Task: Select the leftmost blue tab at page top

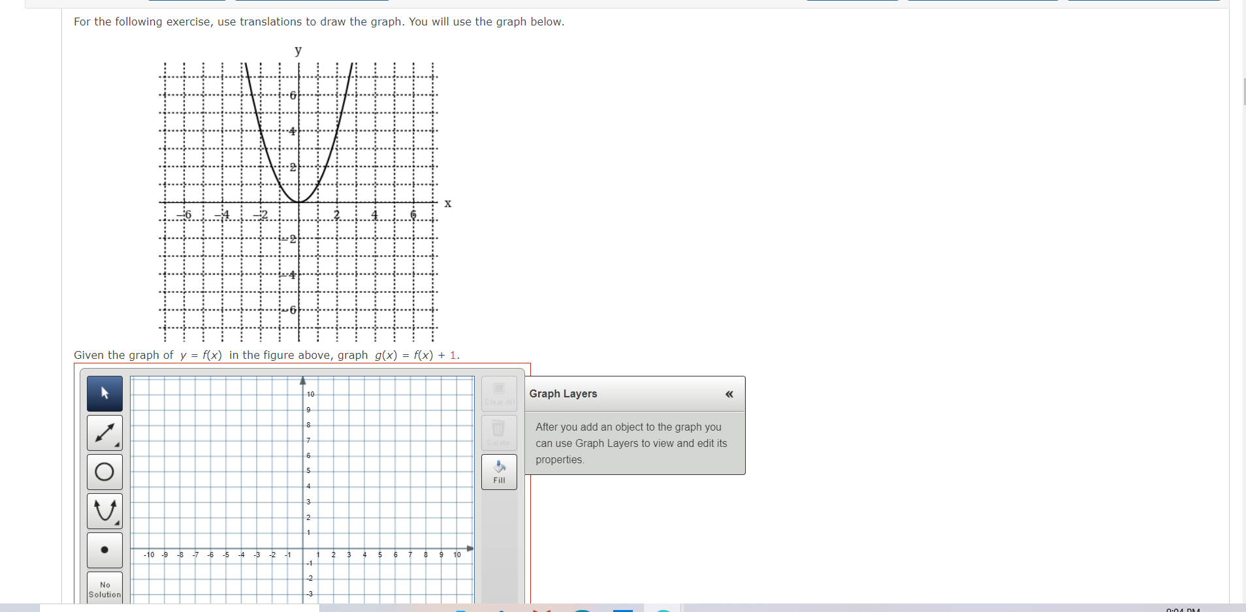Action: click(187, 1)
